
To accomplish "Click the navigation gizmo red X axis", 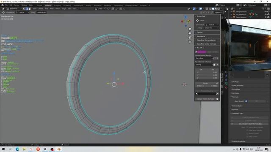I will tap(182, 22).
